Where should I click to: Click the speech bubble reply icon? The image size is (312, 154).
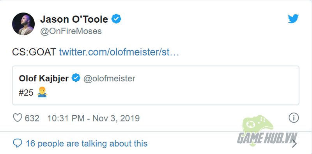coord(17,143)
